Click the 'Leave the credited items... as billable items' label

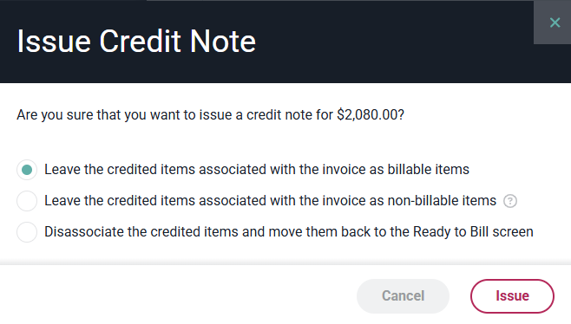click(x=257, y=170)
